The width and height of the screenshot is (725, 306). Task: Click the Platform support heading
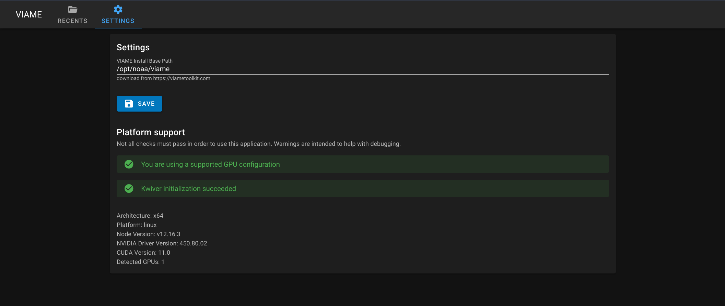click(151, 132)
